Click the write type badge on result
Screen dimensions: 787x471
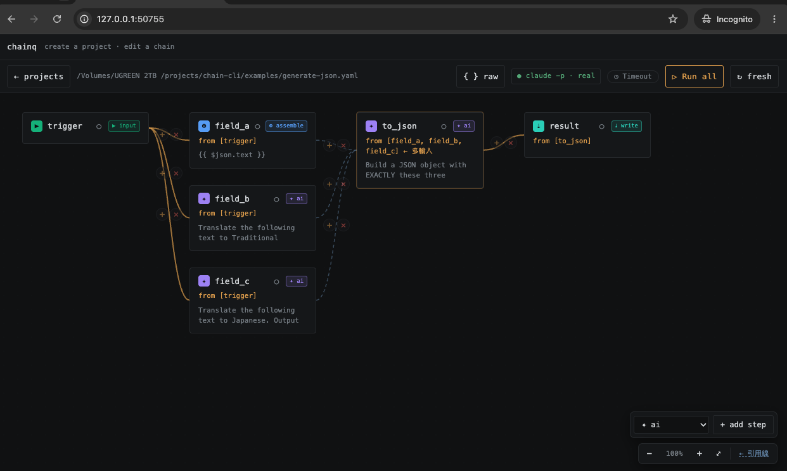(627, 126)
